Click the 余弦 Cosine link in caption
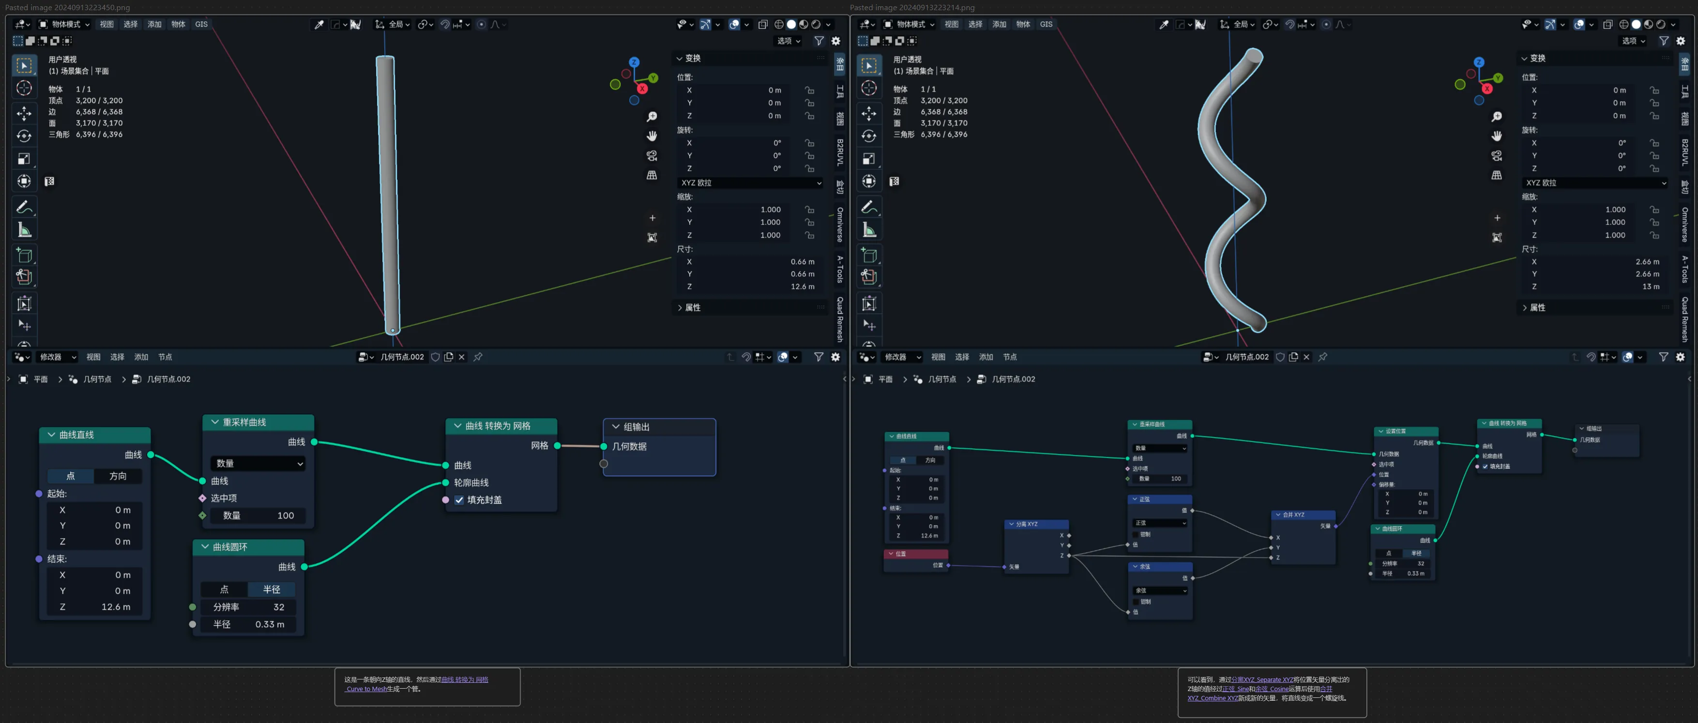Screen dimensions: 1698x723 1272,689
